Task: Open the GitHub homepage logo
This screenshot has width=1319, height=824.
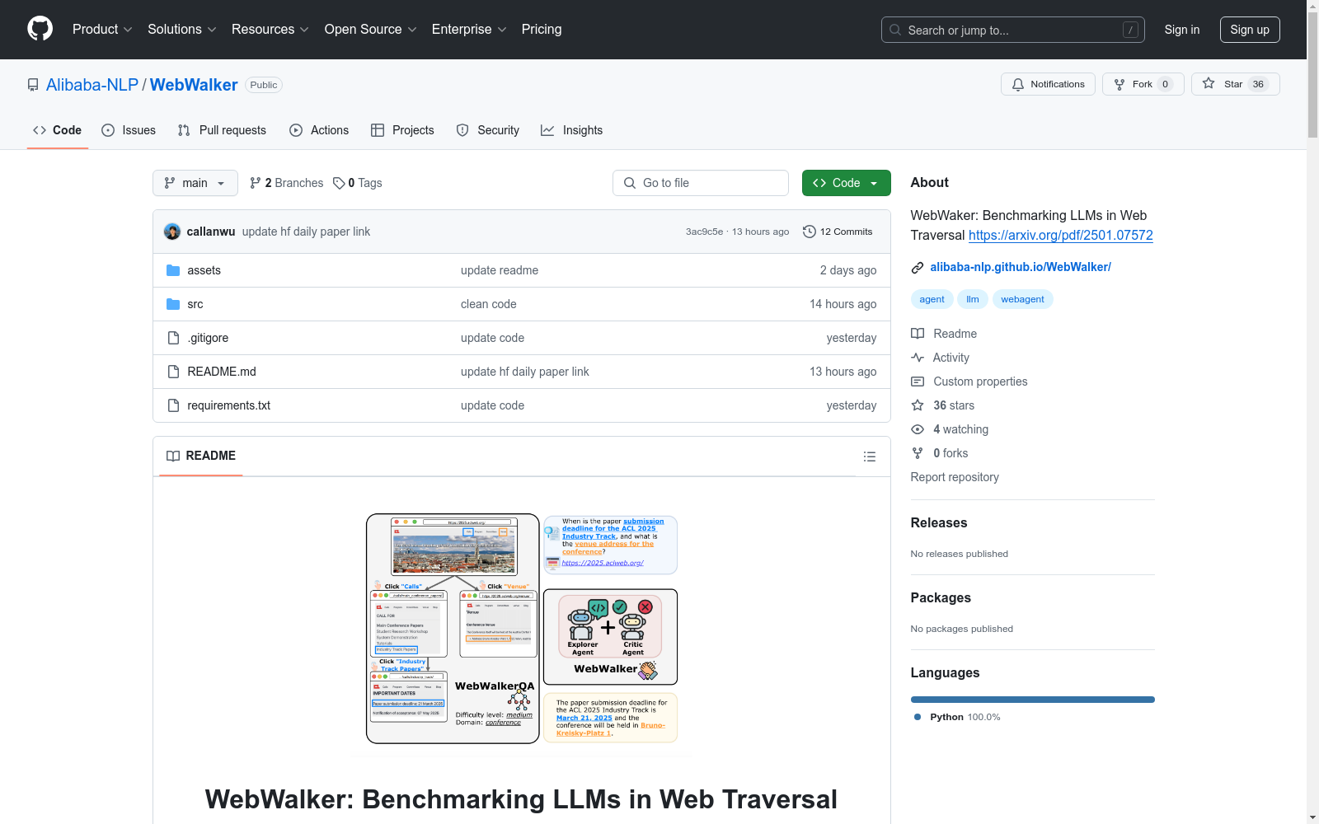Action: click(40, 29)
